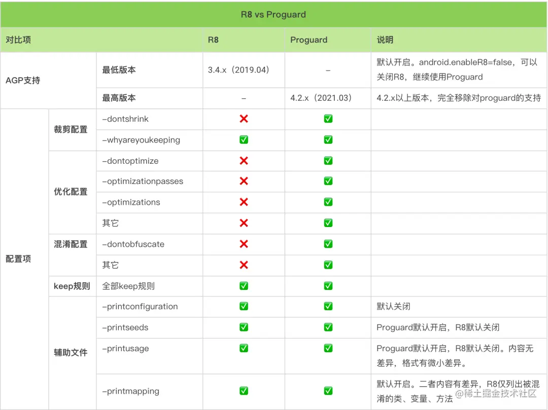Click the 完全移除对proguard的支持 note
The image size is (548, 410).
459,98
